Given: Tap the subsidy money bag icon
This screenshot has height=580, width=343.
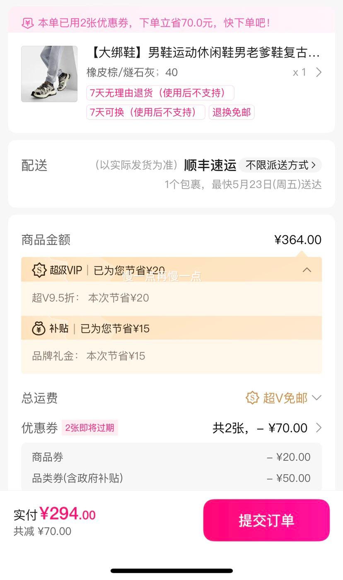Looking at the screenshot, I should point(39,329).
